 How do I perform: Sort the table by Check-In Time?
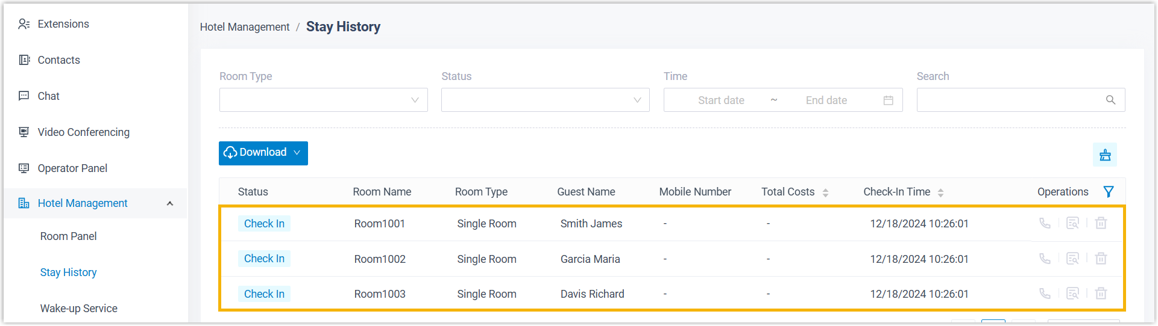point(940,192)
